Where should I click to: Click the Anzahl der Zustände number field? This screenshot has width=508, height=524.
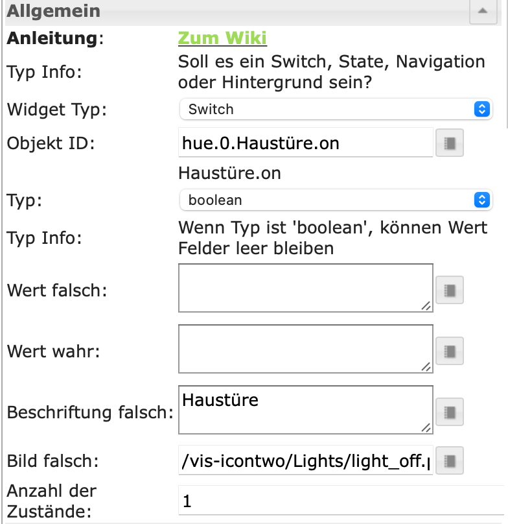coord(341,501)
